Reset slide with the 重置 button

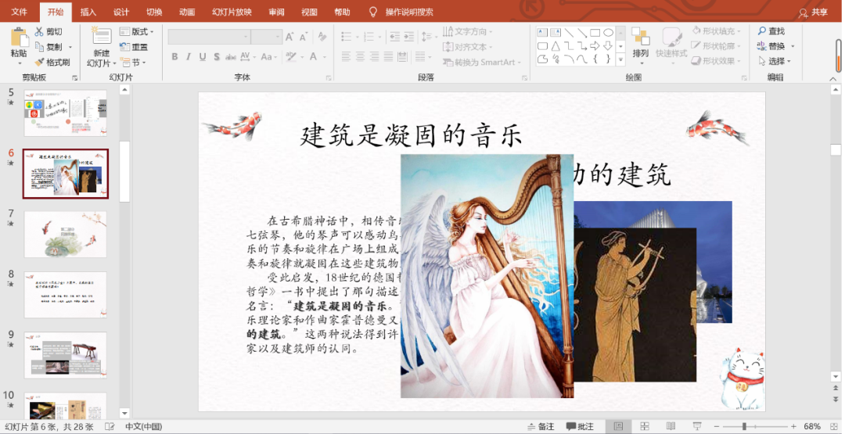(135, 47)
